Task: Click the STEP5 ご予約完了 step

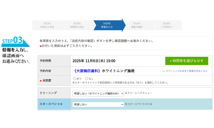Action: coord(167,25)
